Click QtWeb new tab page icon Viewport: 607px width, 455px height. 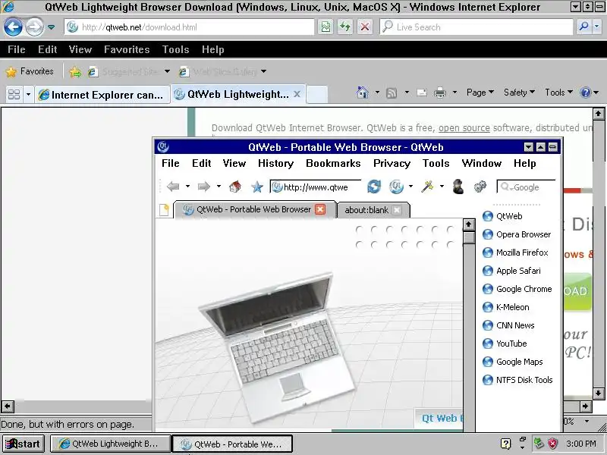tap(164, 210)
